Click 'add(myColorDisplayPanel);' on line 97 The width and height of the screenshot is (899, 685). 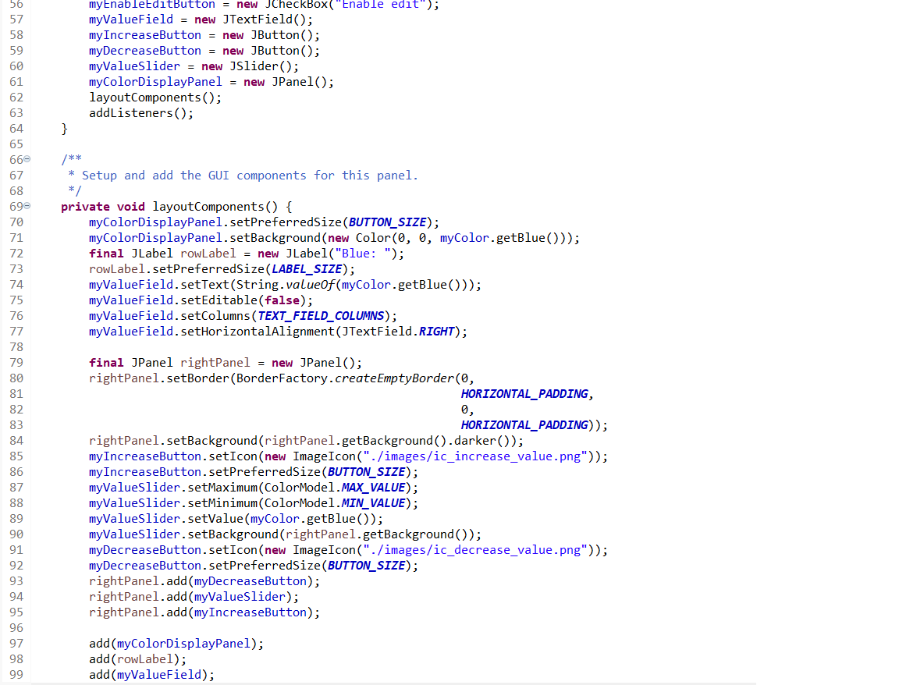click(x=176, y=644)
